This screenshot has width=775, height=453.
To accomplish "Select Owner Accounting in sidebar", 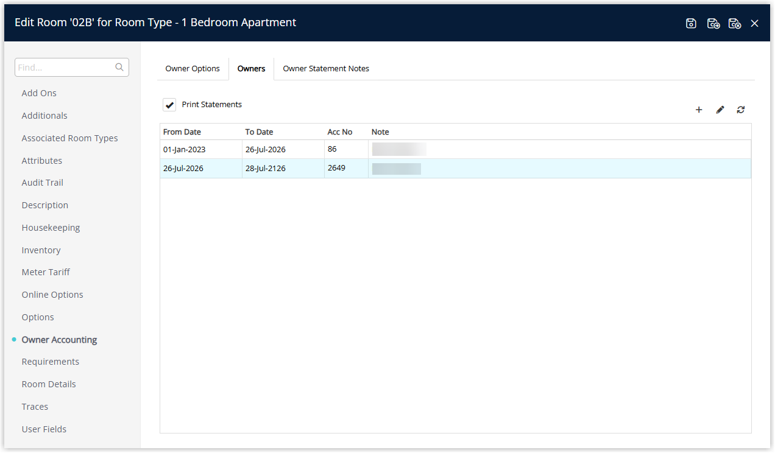I will (x=59, y=340).
